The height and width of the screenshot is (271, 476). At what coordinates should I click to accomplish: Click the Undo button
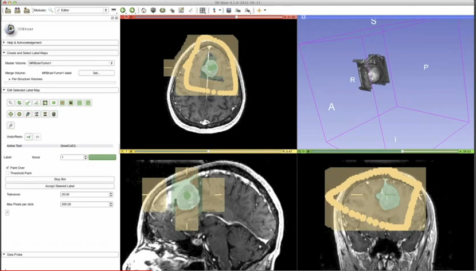29,137
